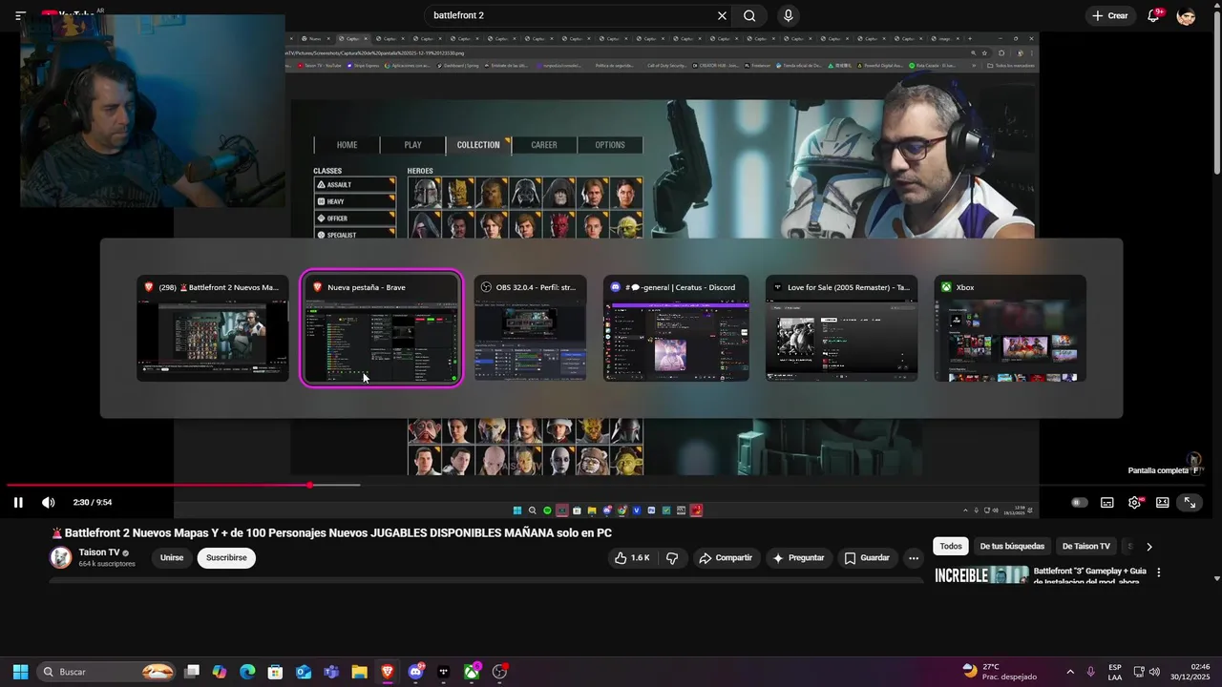Save the video with Guardar
Viewport: 1222px width, 687px height.
[867, 558]
